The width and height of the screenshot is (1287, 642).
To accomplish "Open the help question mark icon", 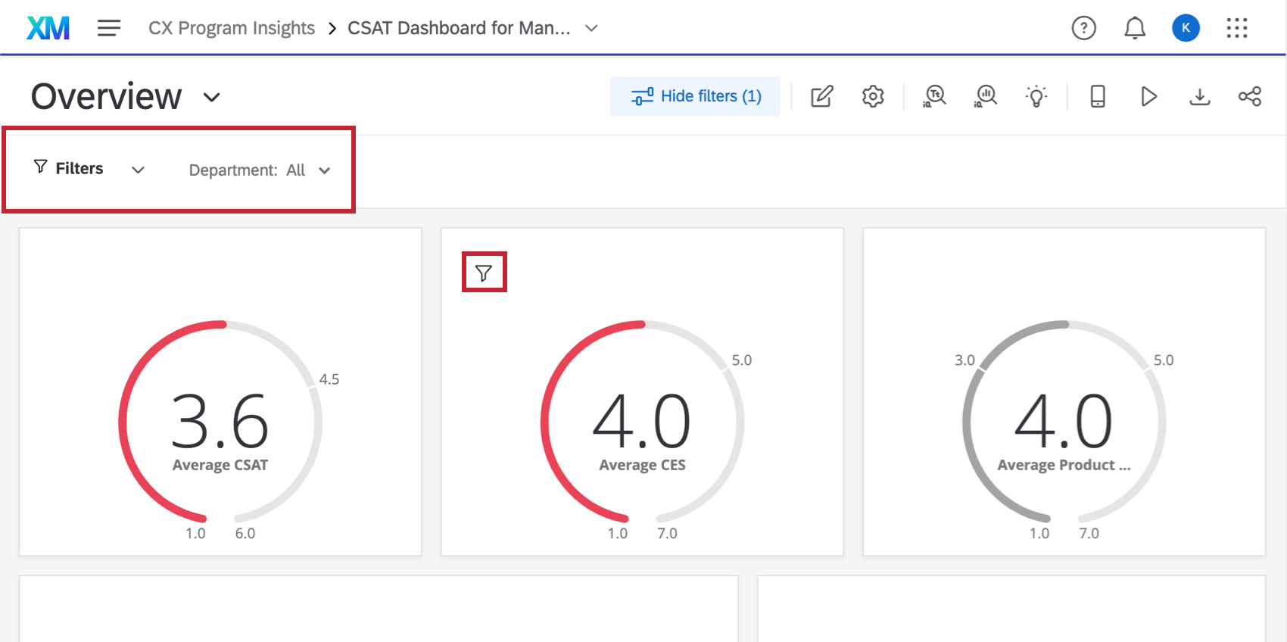I will (x=1083, y=28).
